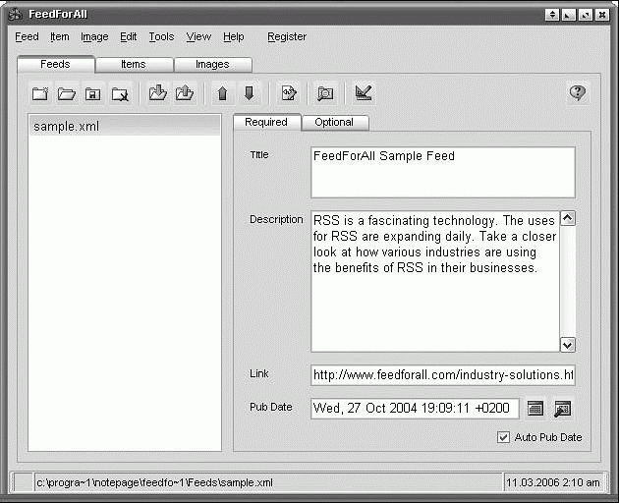619x503 pixels.
Task: Click into the Title text field
Action: coord(443,172)
